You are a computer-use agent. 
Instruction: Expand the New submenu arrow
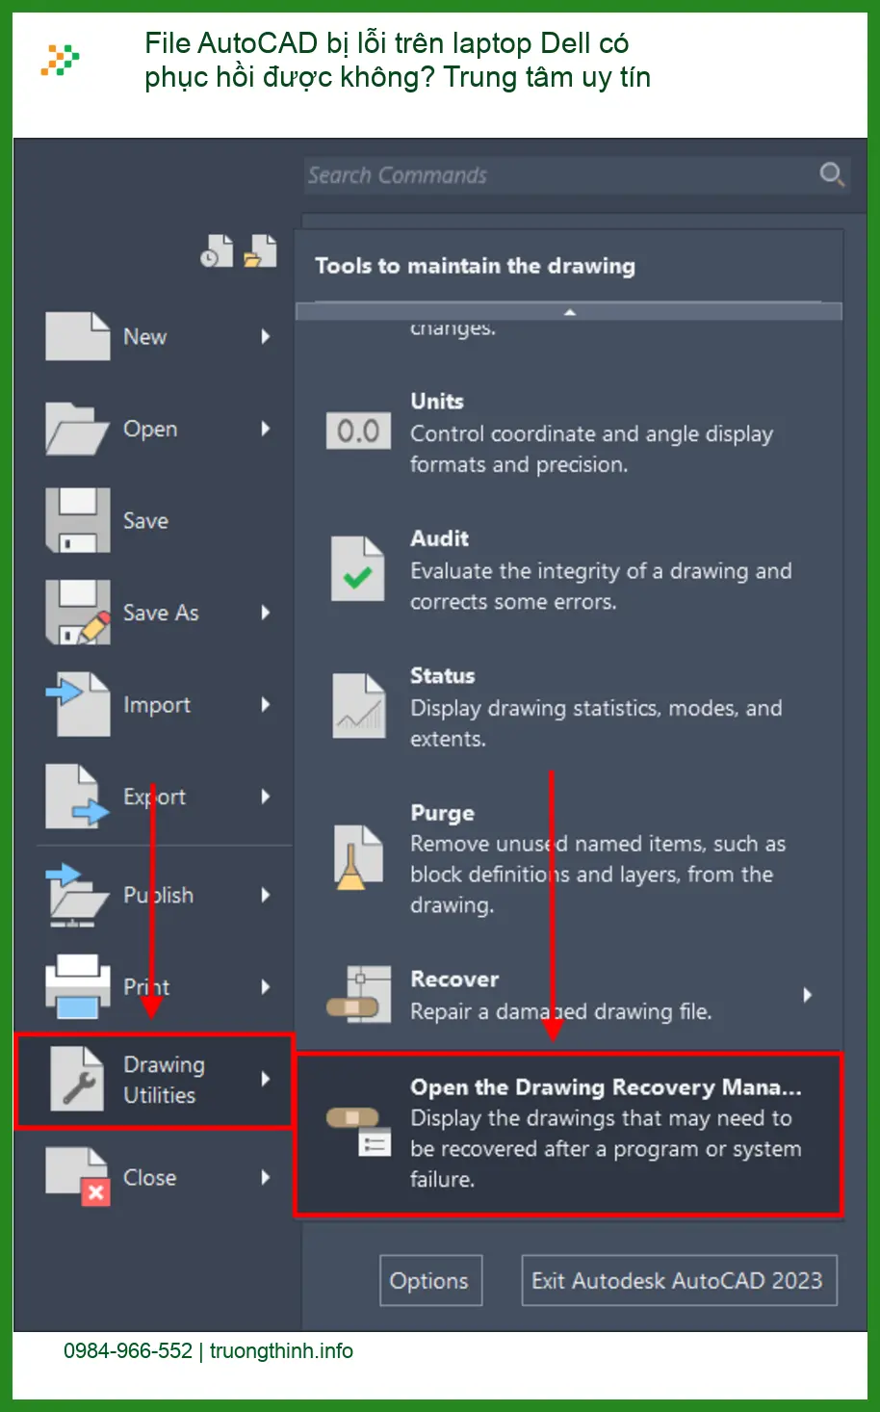point(266,336)
